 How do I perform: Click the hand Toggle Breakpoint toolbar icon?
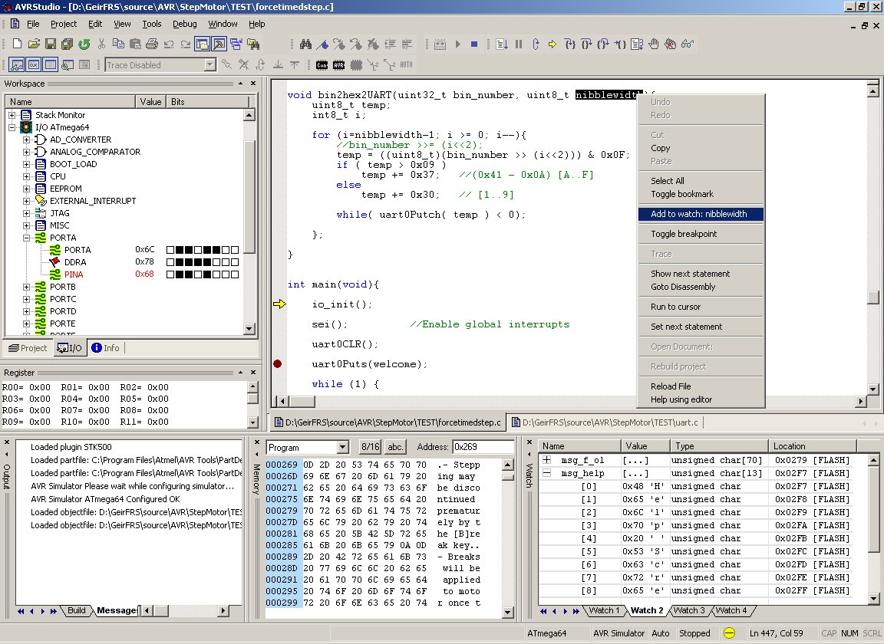coord(655,44)
